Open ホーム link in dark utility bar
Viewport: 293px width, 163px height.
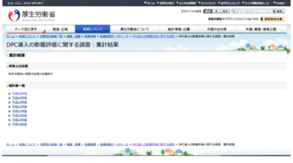point(151,3)
